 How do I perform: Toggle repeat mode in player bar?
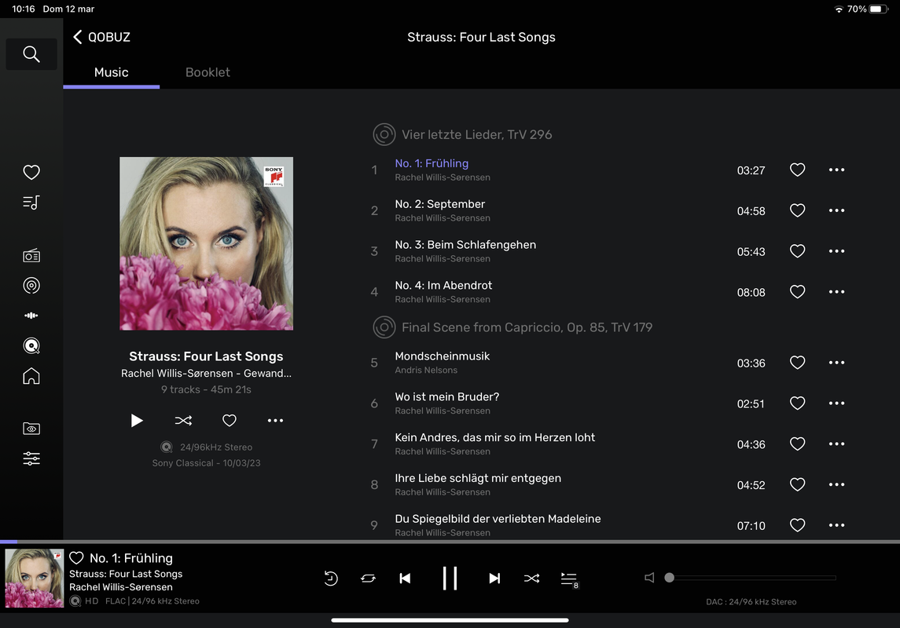pyautogui.click(x=368, y=578)
